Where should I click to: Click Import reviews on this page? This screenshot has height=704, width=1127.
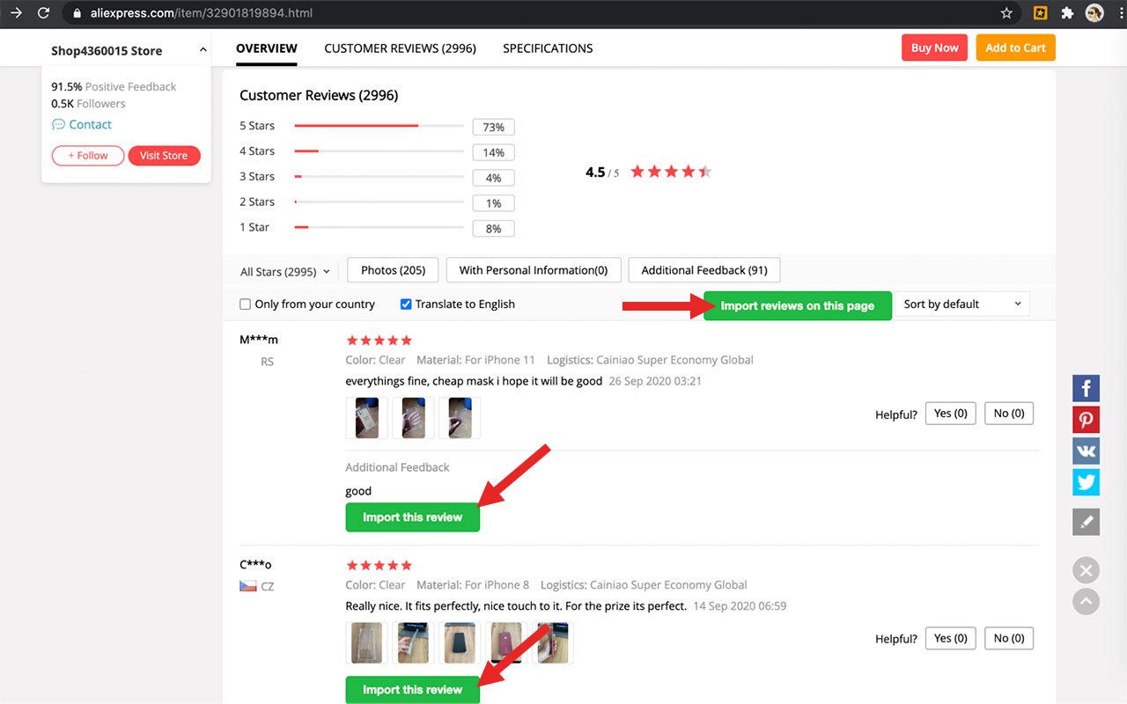(796, 305)
